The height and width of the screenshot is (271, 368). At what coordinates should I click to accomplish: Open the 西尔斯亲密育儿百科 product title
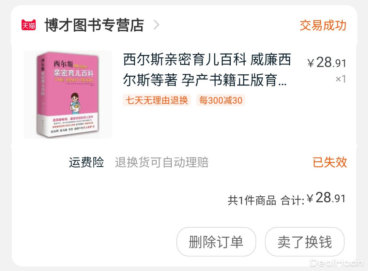207,70
